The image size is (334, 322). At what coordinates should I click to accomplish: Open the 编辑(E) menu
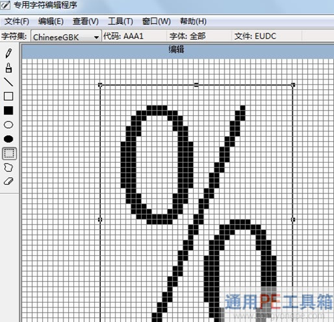click(x=51, y=21)
